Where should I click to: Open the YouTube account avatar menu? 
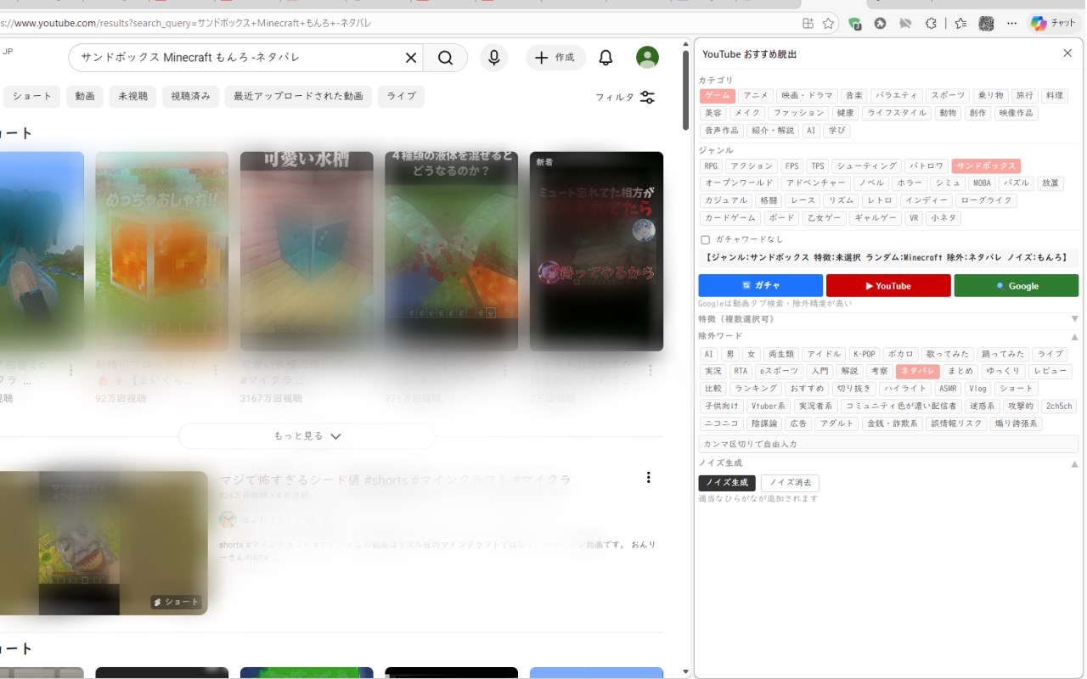click(x=647, y=58)
